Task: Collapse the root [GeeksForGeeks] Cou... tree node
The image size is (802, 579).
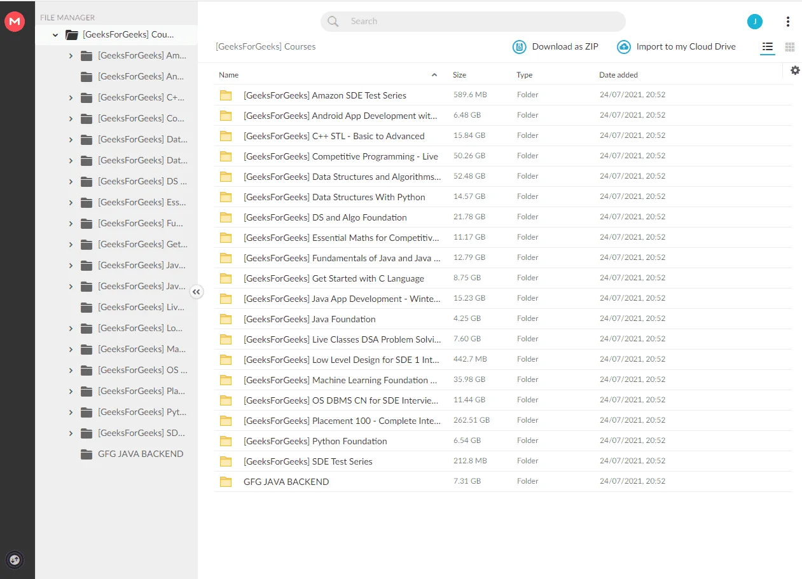Action: [55, 35]
